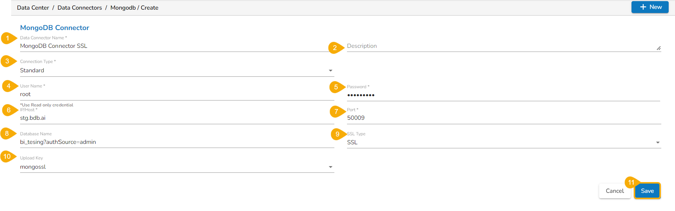The height and width of the screenshot is (211, 675).
Task: Click the orange marker numbered 3
Action: [7, 61]
